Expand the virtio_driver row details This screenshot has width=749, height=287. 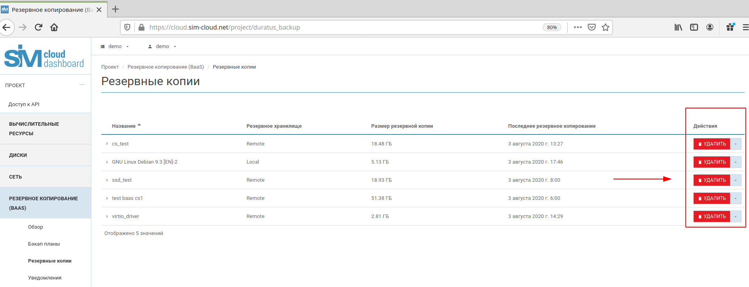[107, 216]
